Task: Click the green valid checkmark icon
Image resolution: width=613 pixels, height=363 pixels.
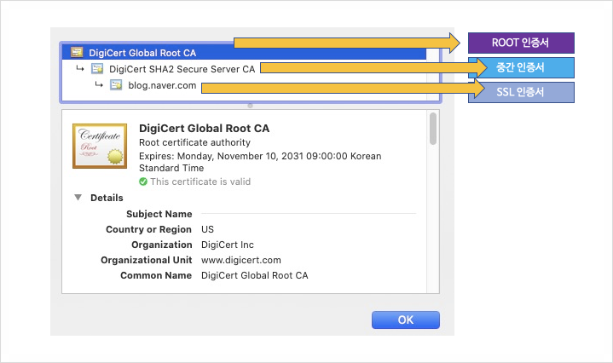Action: point(143,181)
